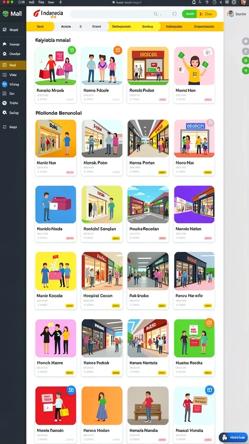Open the Dcant tab in yellow navigation bar

(96, 26)
